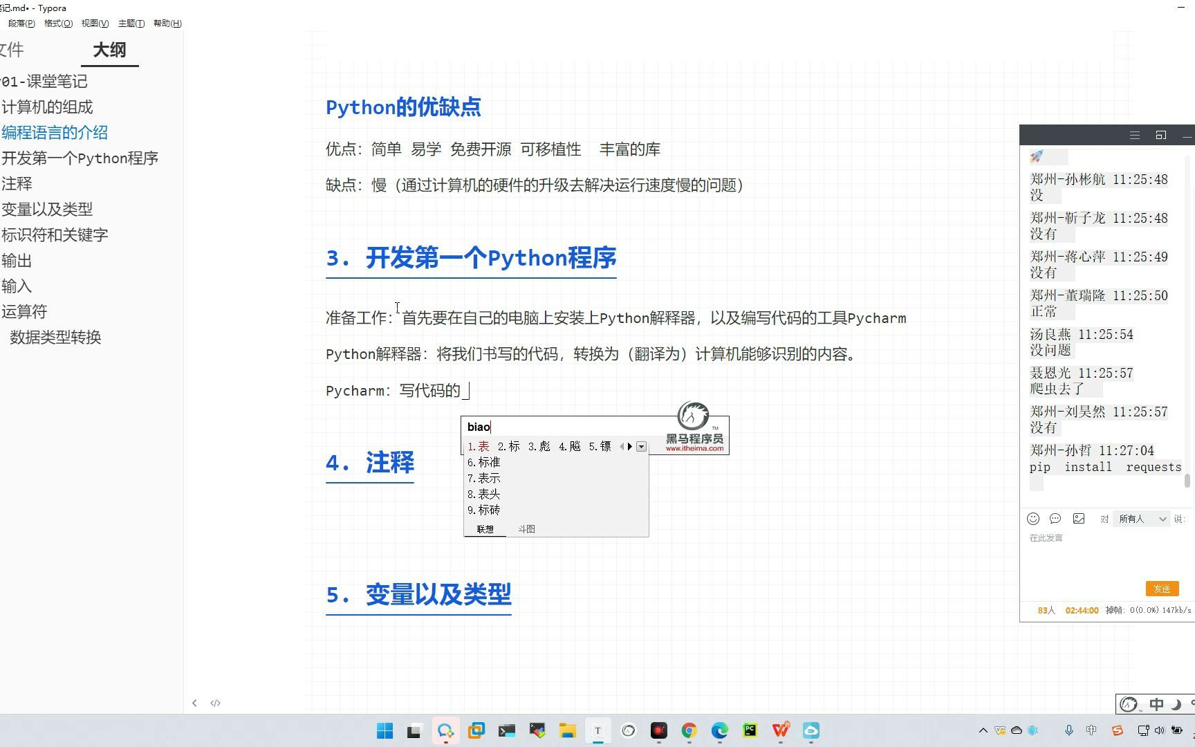Image resolution: width=1195 pixels, height=747 pixels.
Task: Open the IME candidate dropdown arrow
Action: (x=642, y=446)
